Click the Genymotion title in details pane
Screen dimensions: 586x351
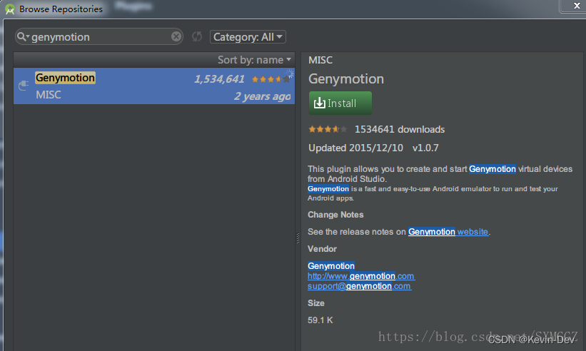[x=346, y=79]
